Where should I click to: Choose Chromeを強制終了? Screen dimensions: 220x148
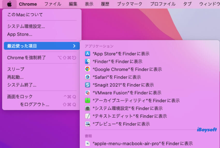42,57
